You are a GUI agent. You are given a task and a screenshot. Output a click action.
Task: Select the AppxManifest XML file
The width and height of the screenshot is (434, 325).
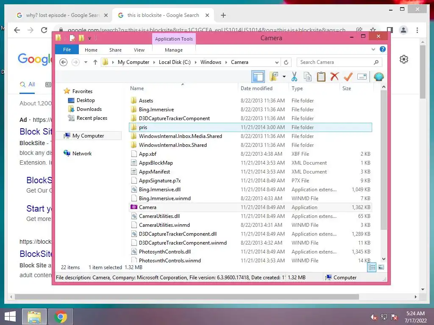(250, 172)
